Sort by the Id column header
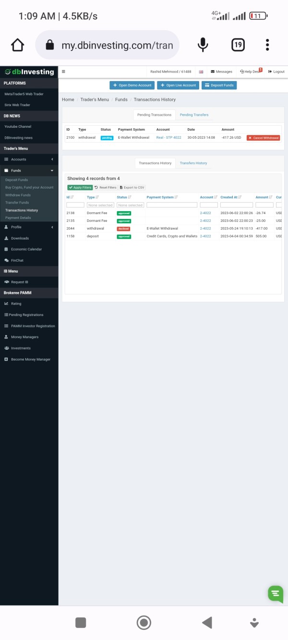 [x=70, y=197]
